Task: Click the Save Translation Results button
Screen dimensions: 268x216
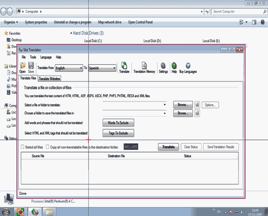Action: tap(220, 147)
